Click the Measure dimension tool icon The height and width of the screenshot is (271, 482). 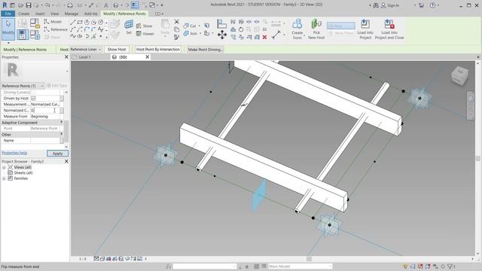(x=276, y=35)
